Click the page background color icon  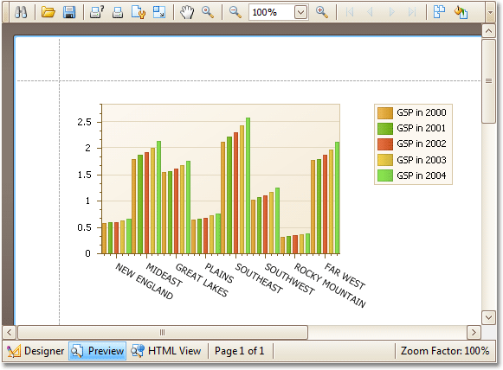(461, 12)
